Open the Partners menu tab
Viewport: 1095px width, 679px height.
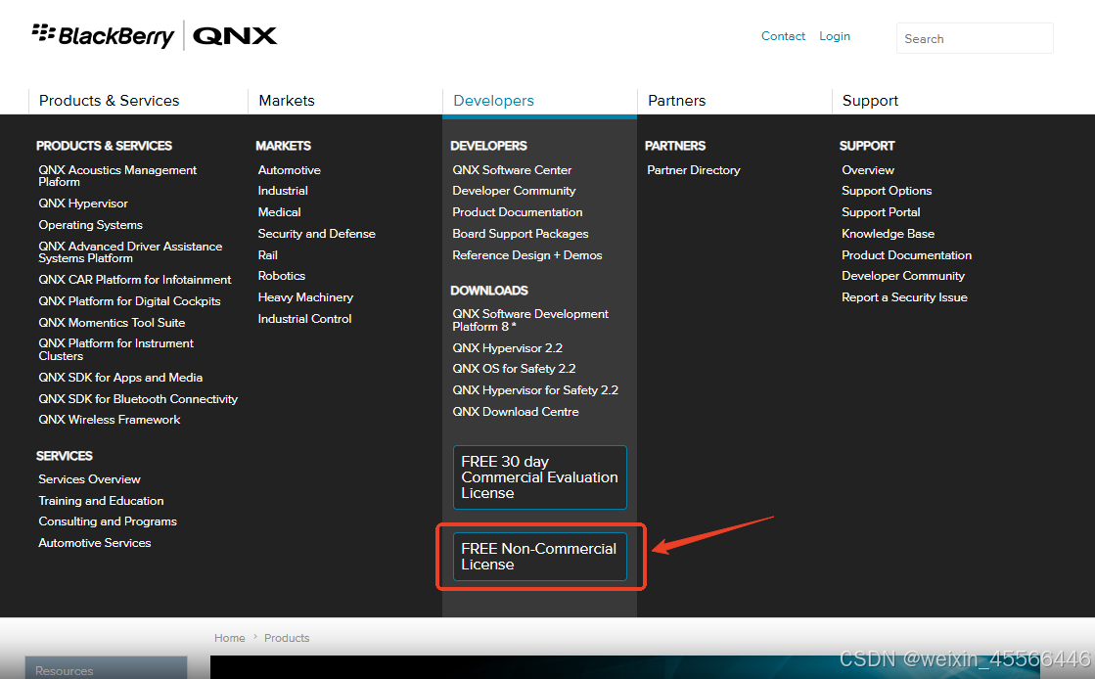(677, 101)
